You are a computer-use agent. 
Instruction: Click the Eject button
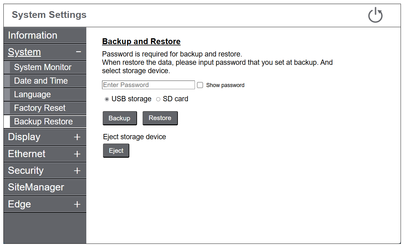click(x=116, y=151)
